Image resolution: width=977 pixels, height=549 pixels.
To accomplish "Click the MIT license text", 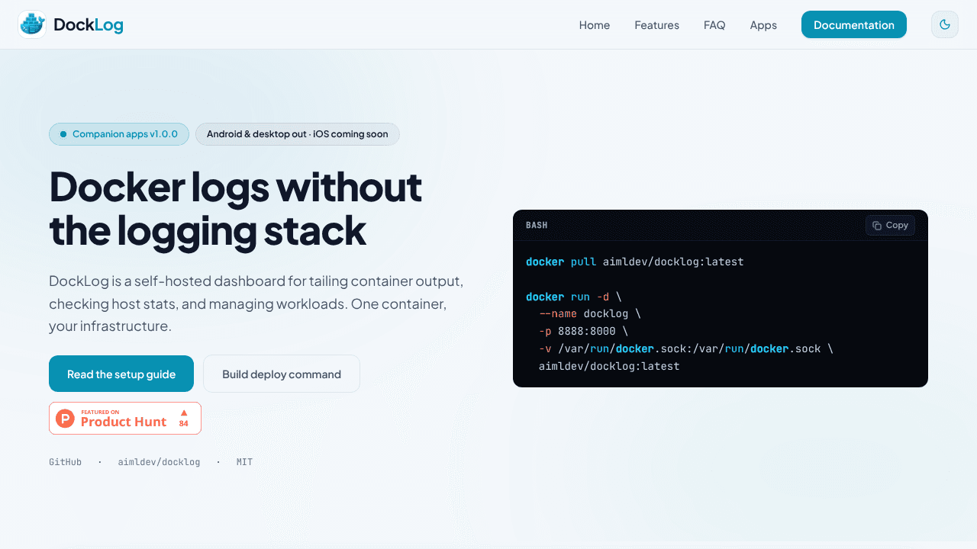I will [244, 462].
